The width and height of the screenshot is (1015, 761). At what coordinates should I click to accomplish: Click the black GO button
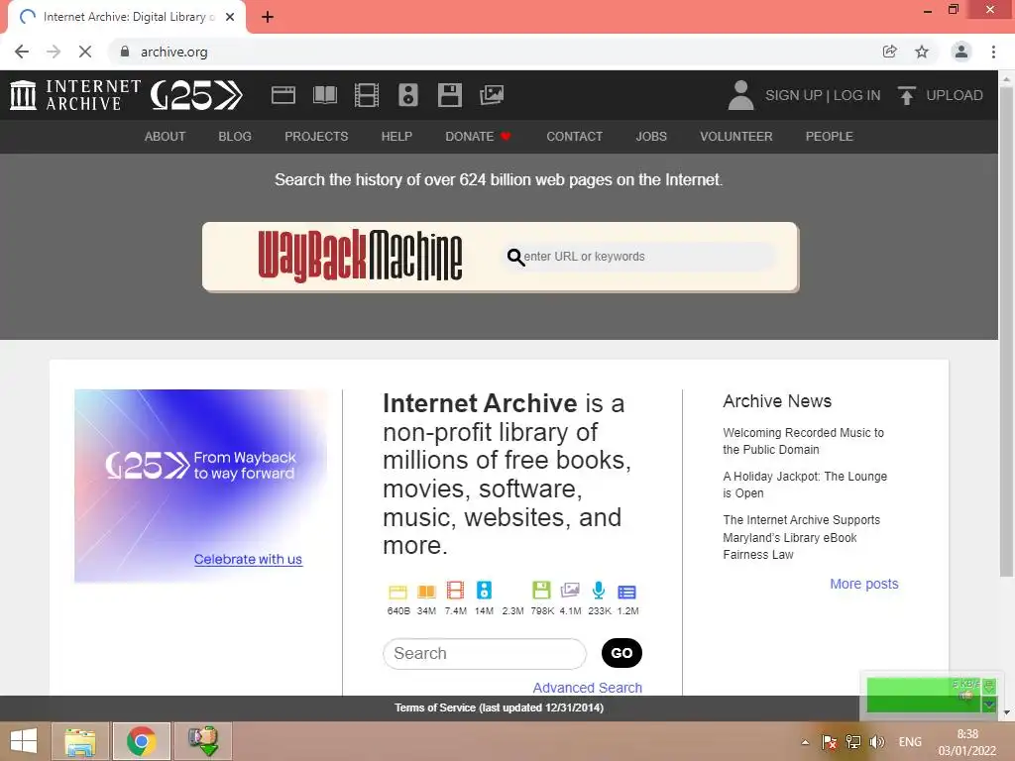click(x=621, y=653)
